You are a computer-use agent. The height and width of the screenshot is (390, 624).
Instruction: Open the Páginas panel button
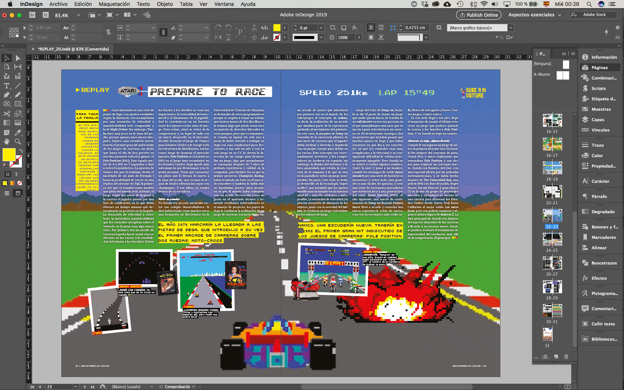tap(599, 68)
